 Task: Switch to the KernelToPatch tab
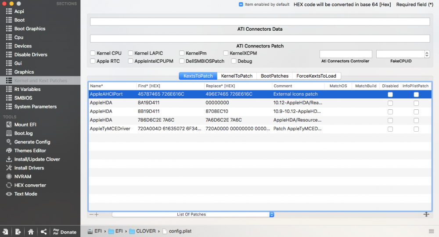(237, 76)
